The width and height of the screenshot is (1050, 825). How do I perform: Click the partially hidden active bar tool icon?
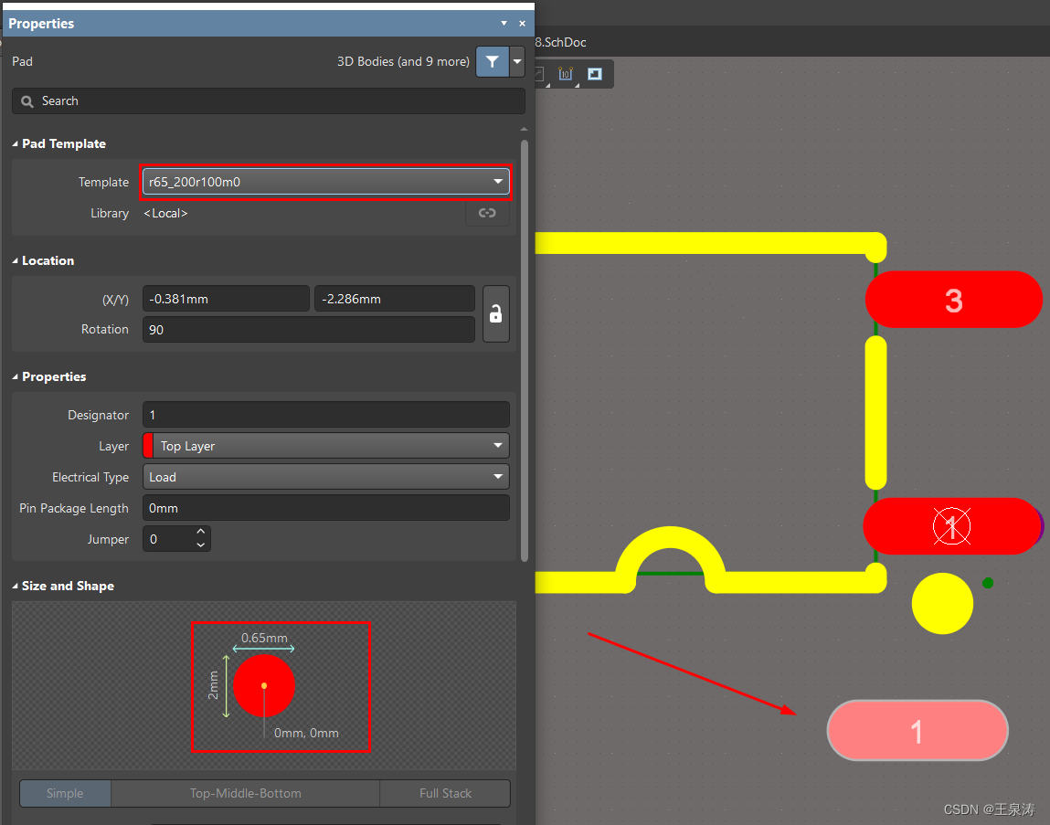(540, 74)
